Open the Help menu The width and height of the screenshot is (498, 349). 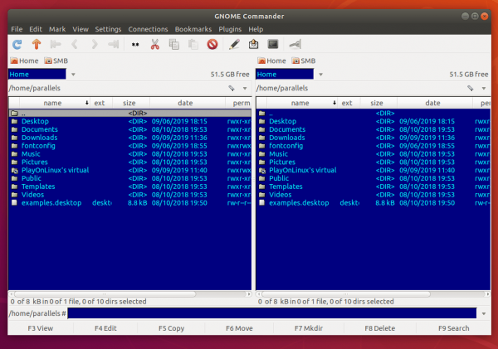pyautogui.click(x=256, y=29)
